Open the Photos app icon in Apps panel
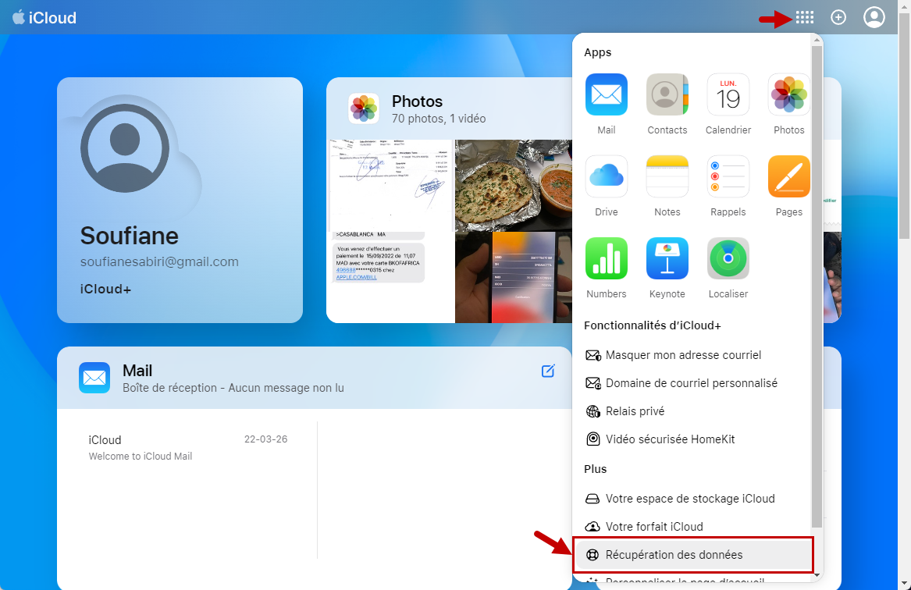 pyautogui.click(x=789, y=94)
